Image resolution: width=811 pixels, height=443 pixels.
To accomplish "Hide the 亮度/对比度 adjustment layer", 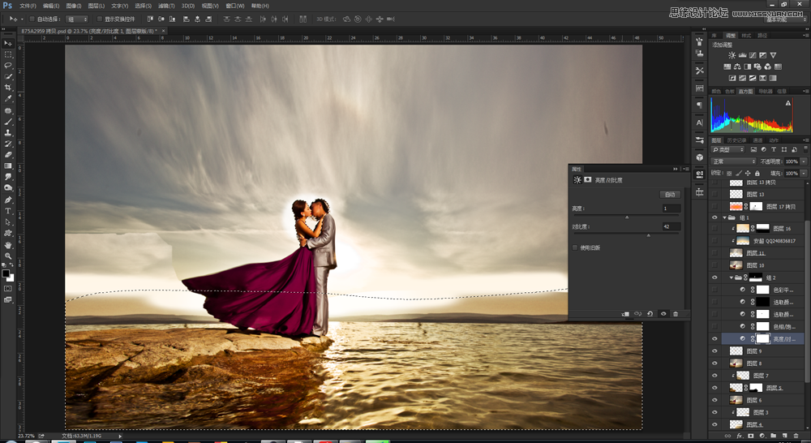I will pyautogui.click(x=714, y=339).
